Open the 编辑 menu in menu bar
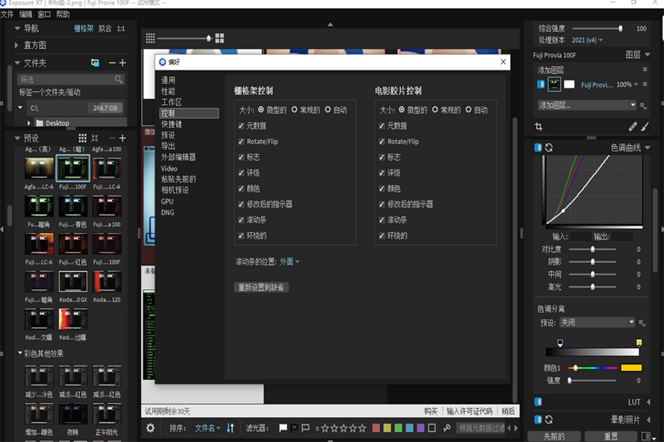Screen dimensions: 664x442 (25, 14)
